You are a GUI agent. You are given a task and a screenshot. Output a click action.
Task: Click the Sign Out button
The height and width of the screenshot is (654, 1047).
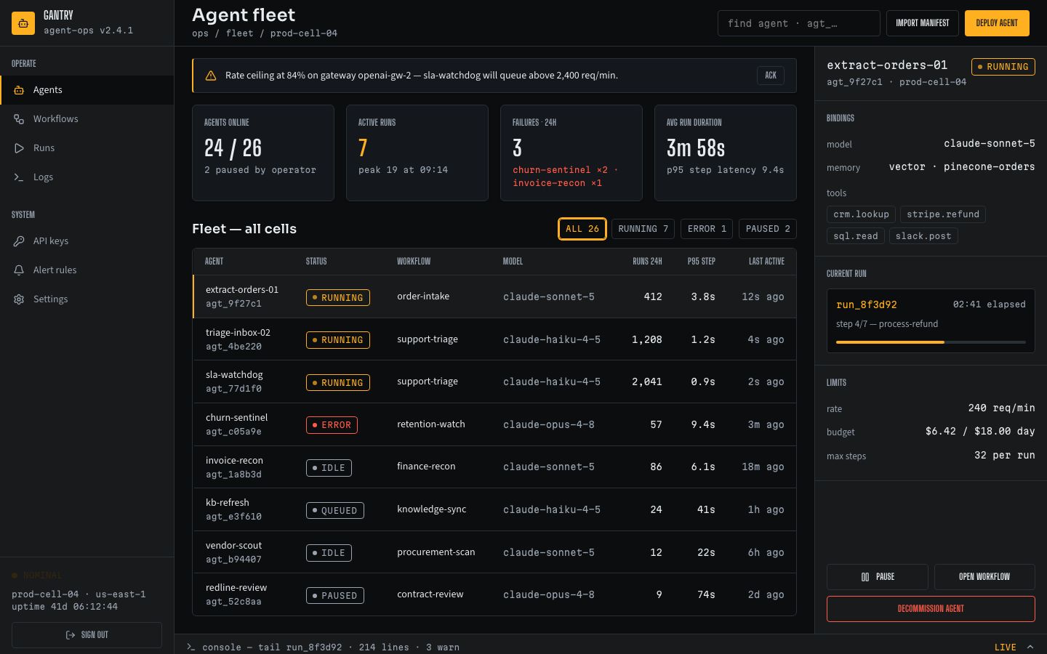point(87,635)
